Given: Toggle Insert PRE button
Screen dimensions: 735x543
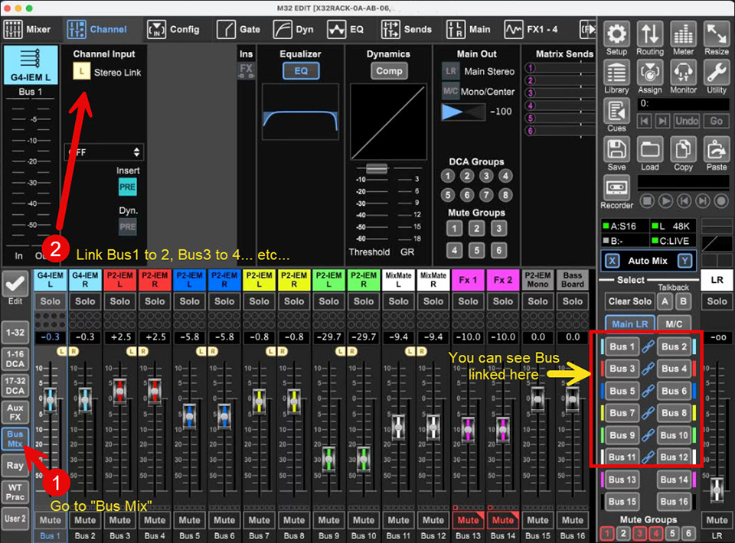Looking at the screenshot, I should pyautogui.click(x=128, y=187).
